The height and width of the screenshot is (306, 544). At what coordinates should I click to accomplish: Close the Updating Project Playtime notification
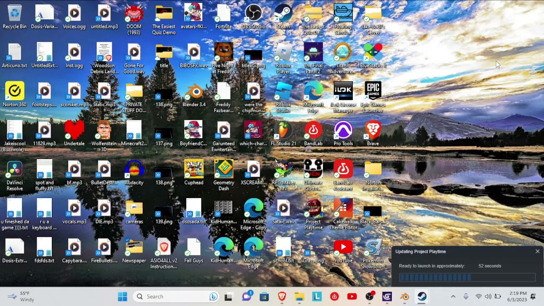(x=537, y=252)
